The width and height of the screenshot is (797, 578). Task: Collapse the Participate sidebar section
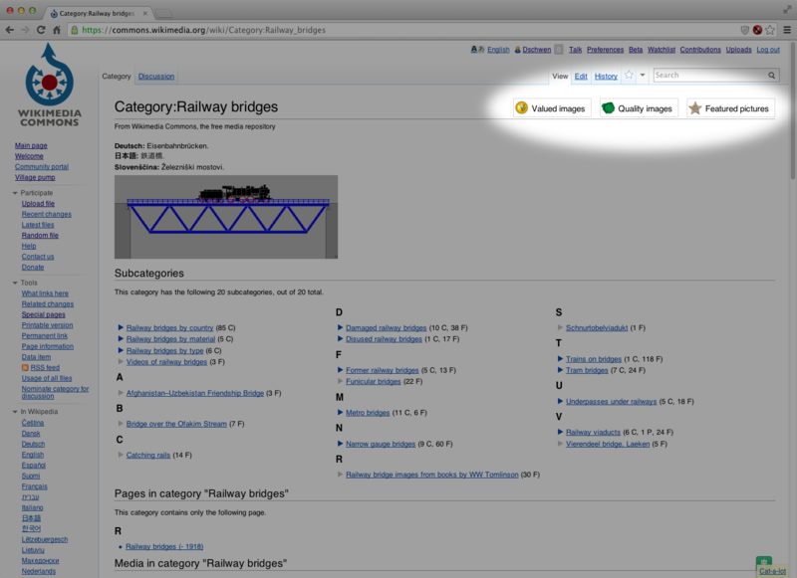click(x=16, y=193)
